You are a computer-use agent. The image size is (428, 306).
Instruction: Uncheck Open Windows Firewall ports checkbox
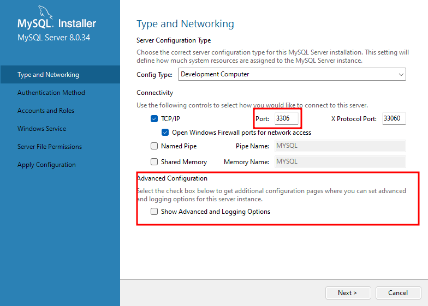pyautogui.click(x=165, y=132)
